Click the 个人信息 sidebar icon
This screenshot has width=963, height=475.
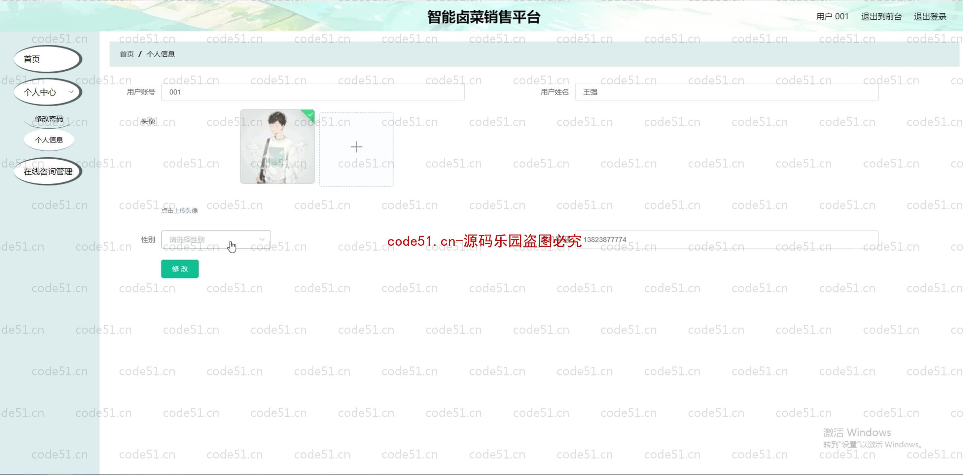point(49,139)
